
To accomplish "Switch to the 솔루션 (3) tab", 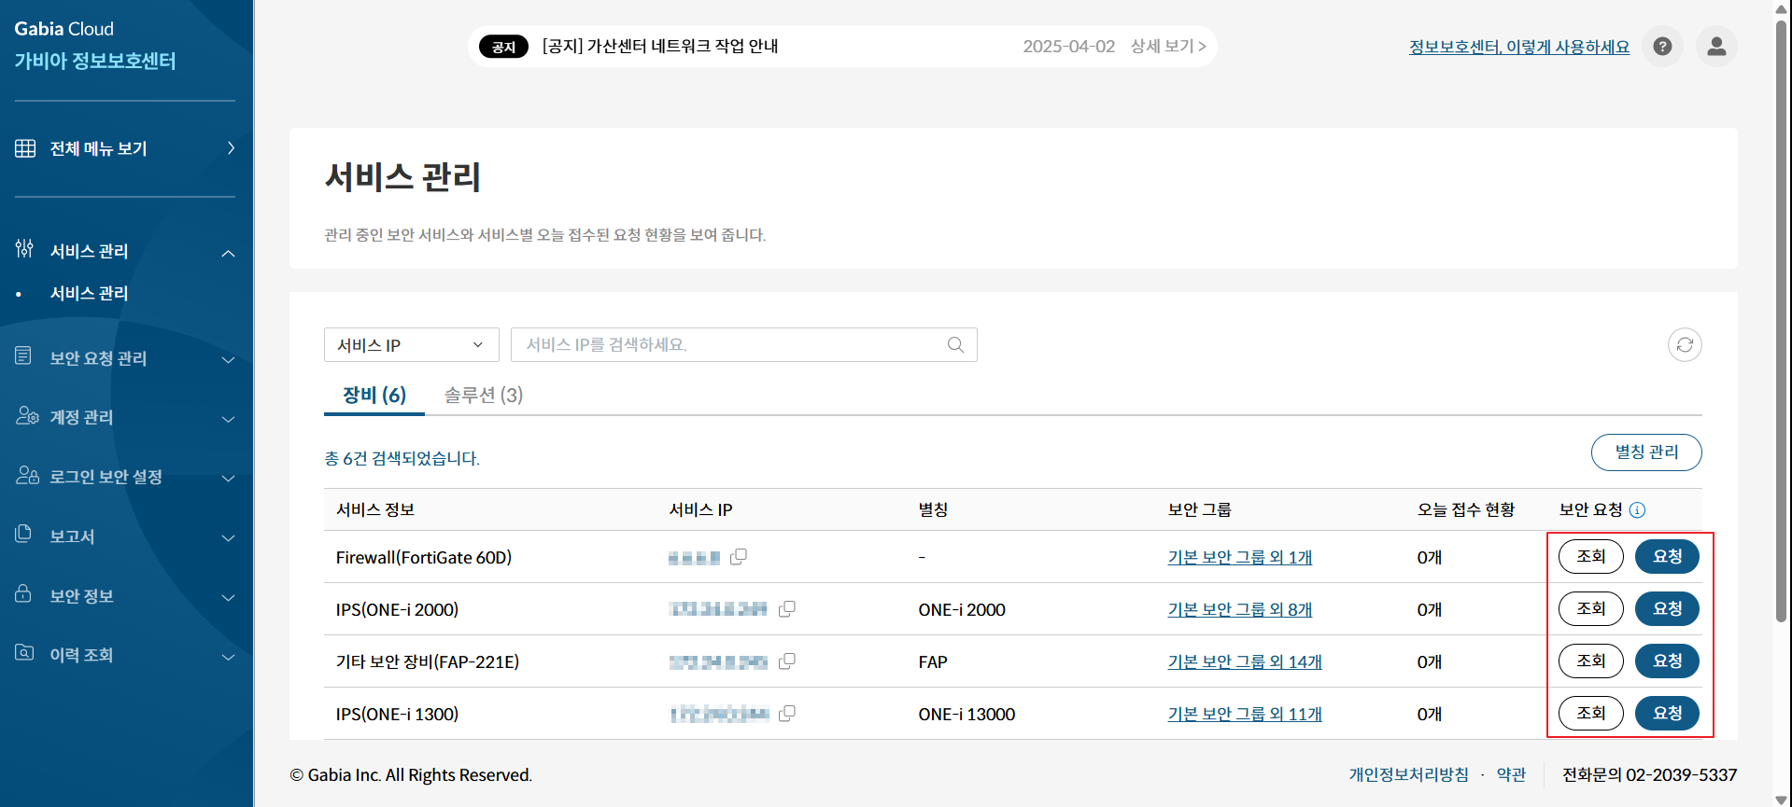I will point(483,396).
